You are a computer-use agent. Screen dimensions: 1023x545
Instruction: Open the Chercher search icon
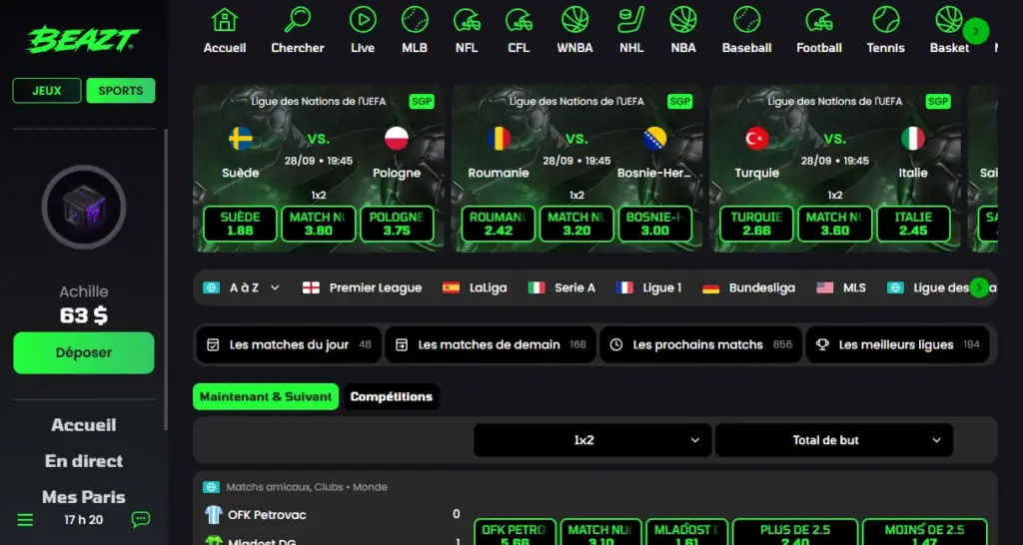click(298, 20)
